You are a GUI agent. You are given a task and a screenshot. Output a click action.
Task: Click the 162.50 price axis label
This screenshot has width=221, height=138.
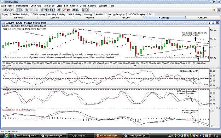tap(213, 38)
